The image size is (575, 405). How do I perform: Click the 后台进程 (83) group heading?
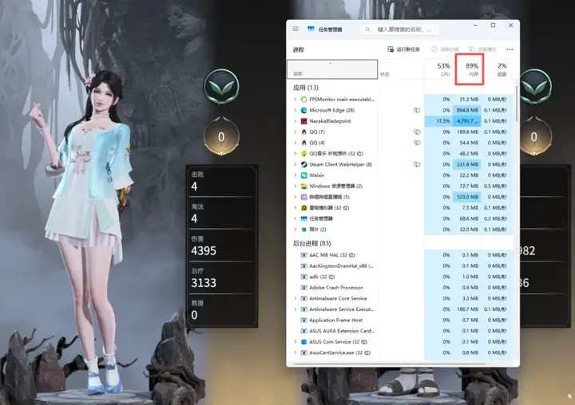pyautogui.click(x=311, y=243)
